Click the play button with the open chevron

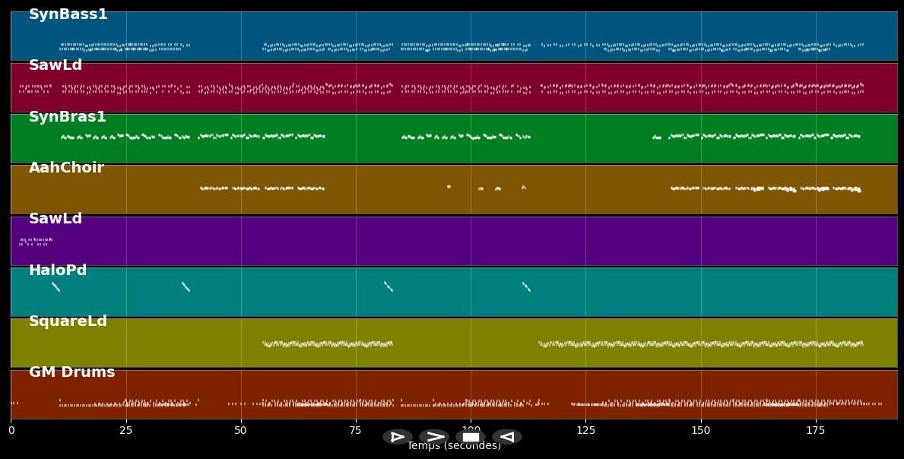pyautogui.click(x=434, y=437)
